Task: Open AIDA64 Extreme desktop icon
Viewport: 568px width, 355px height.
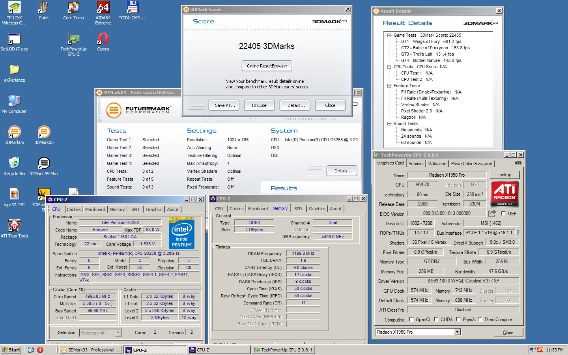Action: click(103, 13)
